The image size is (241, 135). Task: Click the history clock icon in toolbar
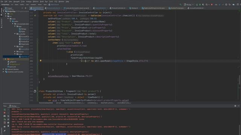click(x=226, y=4)
